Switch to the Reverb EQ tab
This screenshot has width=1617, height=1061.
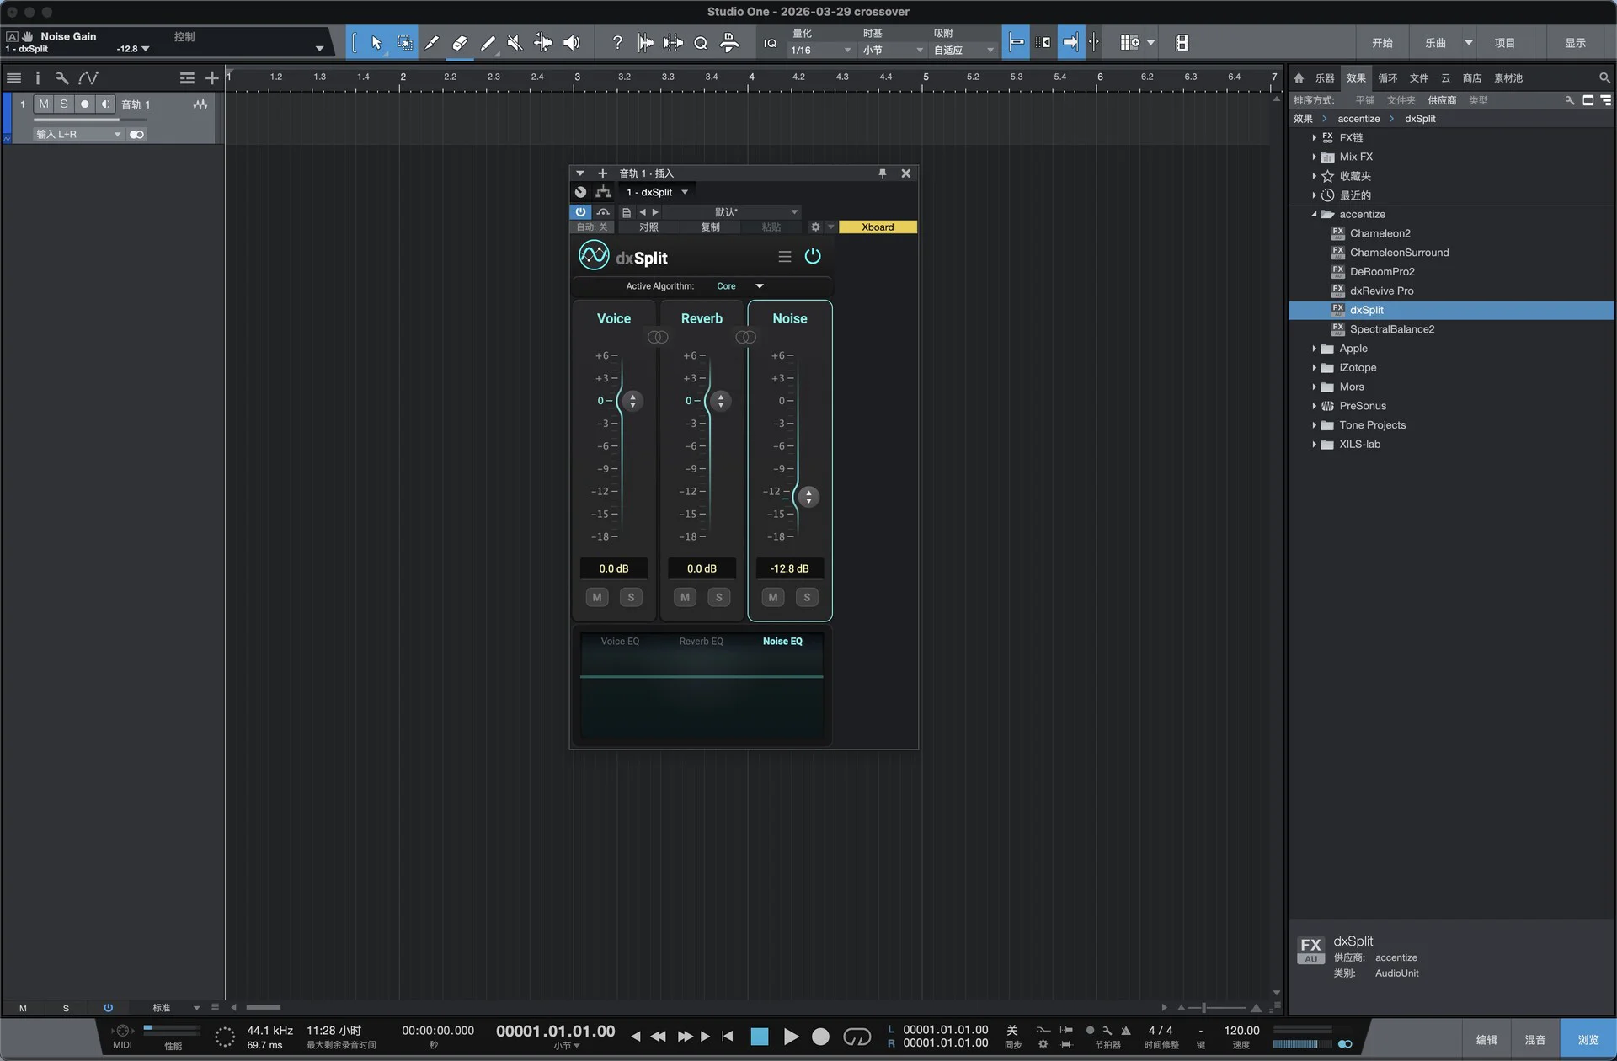tap(701, 642)
